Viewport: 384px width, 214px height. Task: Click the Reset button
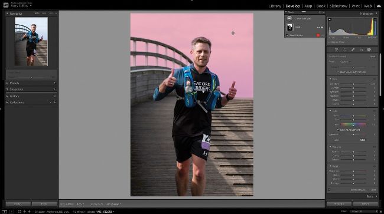click(365, 204)
